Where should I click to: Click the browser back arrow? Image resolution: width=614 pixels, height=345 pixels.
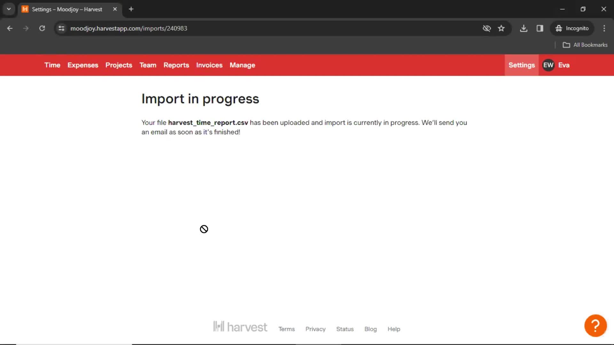click(x=10, y=28)
